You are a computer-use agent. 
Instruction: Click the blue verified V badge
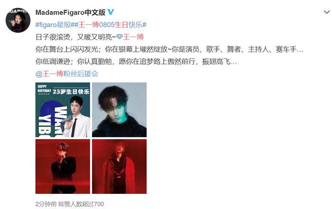111,12
